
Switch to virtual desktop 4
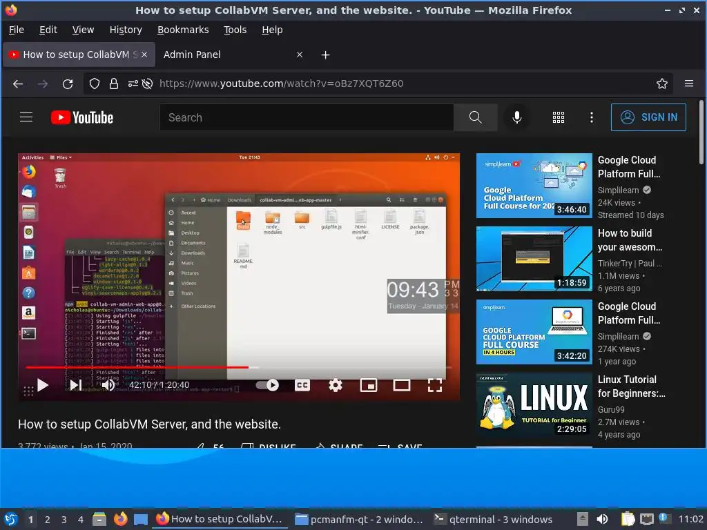coord(81,520)
